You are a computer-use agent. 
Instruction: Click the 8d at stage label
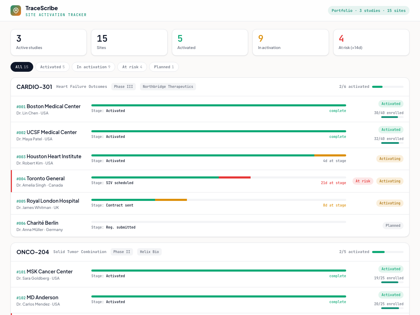pyautogui.click(x=335, y=205)
